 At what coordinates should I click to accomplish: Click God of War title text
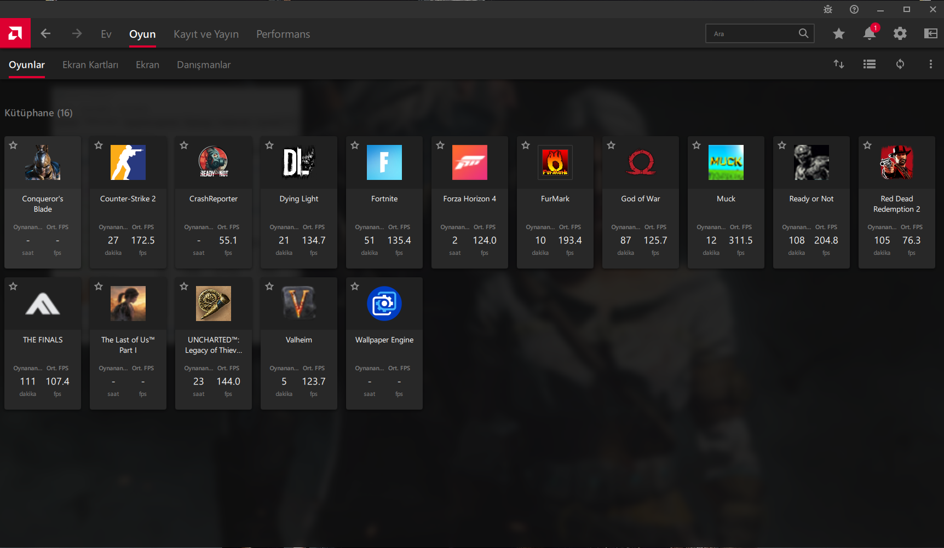tap(641, 199)
